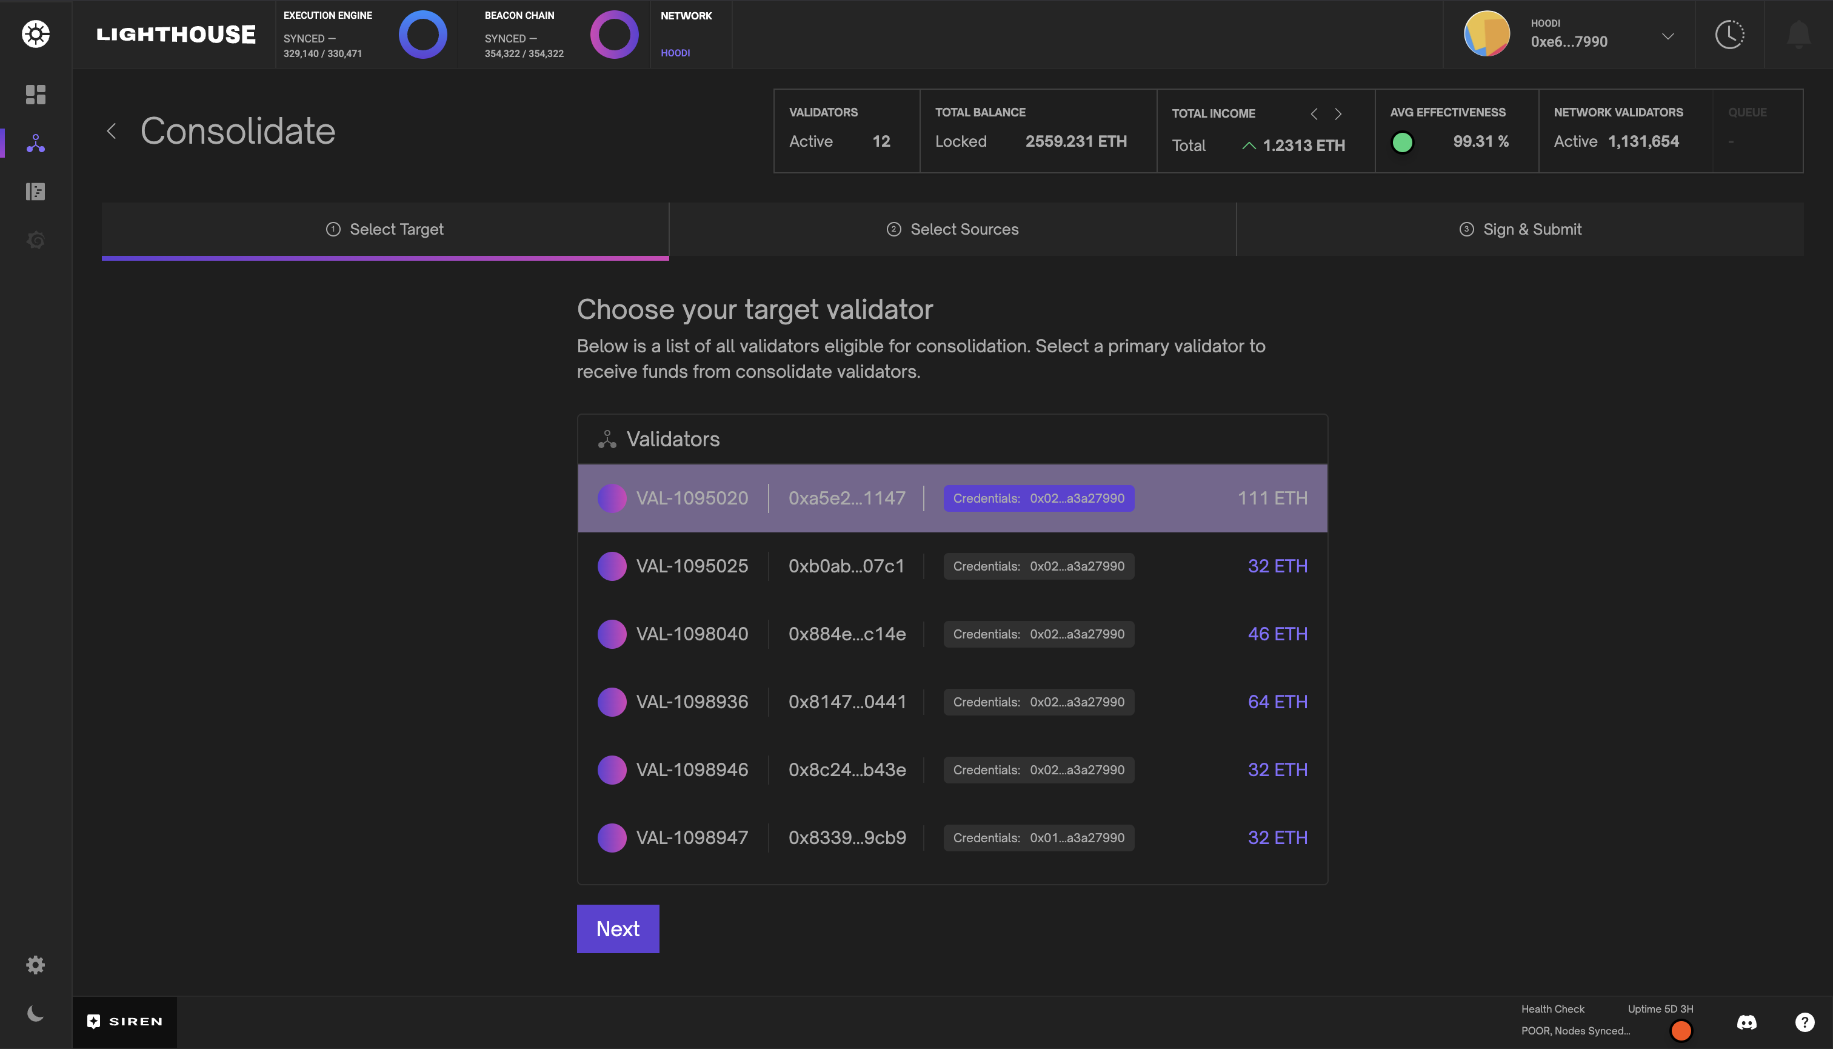Select validator VAL-1095025 as target
This screenshot has height=1049, width=1833.
click(952, 566)
